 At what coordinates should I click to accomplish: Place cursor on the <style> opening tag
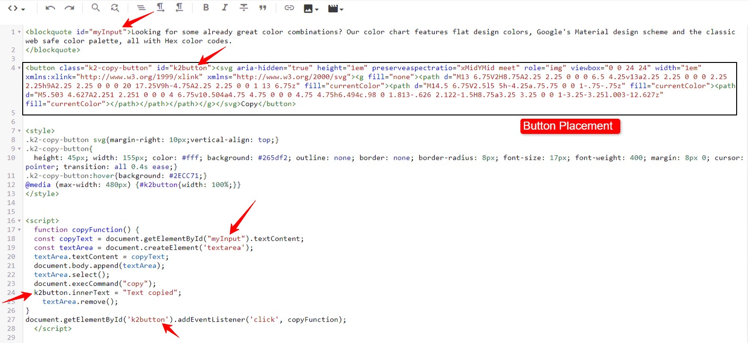(40, 131)
